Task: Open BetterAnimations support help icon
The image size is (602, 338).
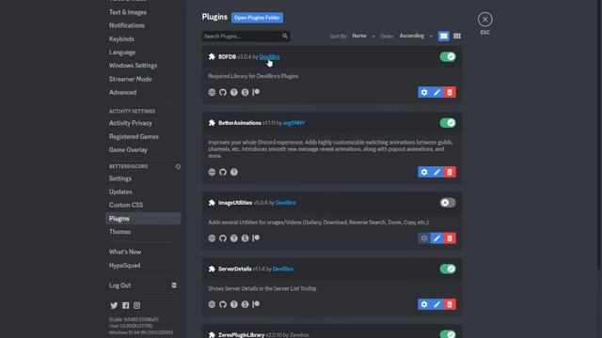Action: [234, 172]
